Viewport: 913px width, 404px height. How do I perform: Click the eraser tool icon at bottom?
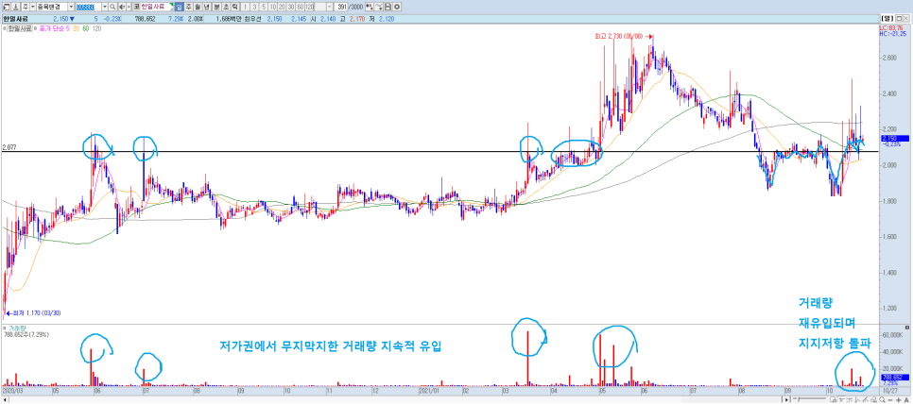click(874, 400)
